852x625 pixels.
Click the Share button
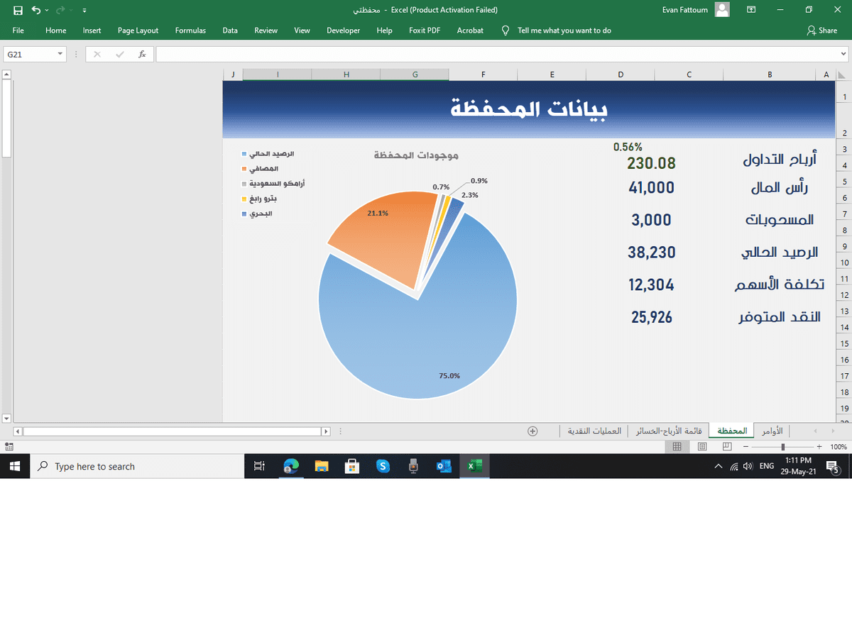click(x=822, y=31)
